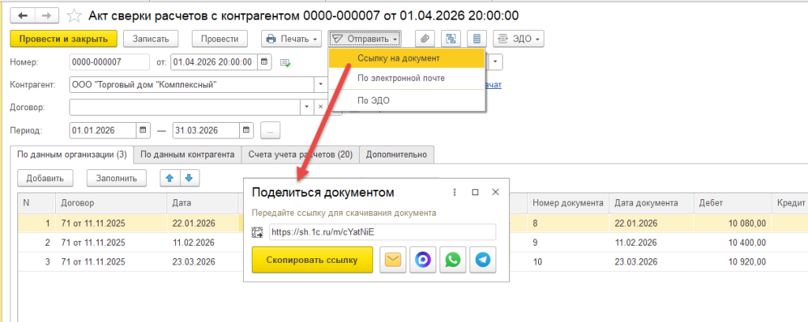
Task: Expand the Контрагент dropdown list
Action: [x=320, y=84]
